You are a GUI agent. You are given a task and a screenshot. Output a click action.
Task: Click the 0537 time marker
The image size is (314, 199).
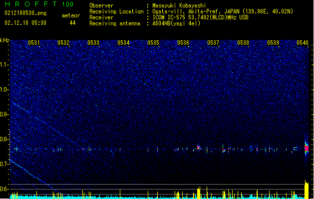point(213,43)
